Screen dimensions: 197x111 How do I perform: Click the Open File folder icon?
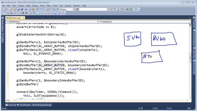point(15,9)
